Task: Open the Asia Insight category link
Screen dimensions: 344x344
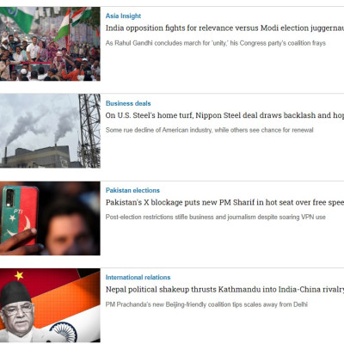Action: click(x=123, y=16)
